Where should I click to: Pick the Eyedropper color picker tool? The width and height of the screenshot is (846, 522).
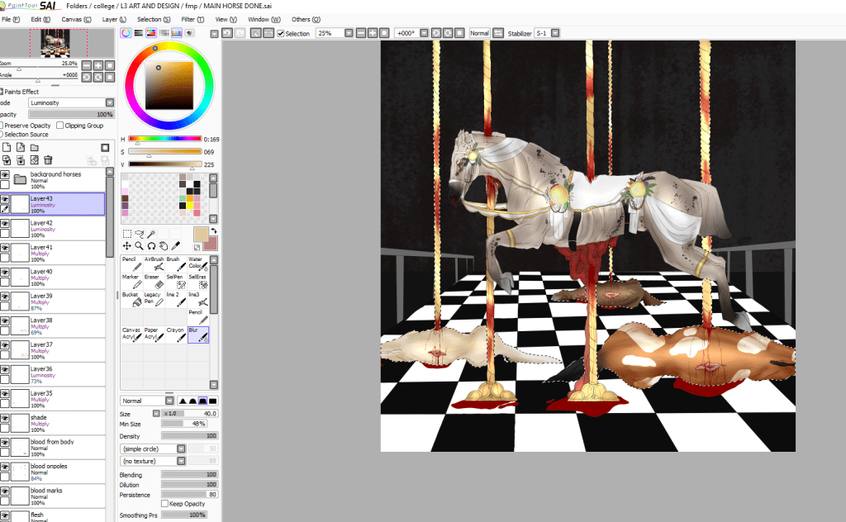[x=175, y=245]
